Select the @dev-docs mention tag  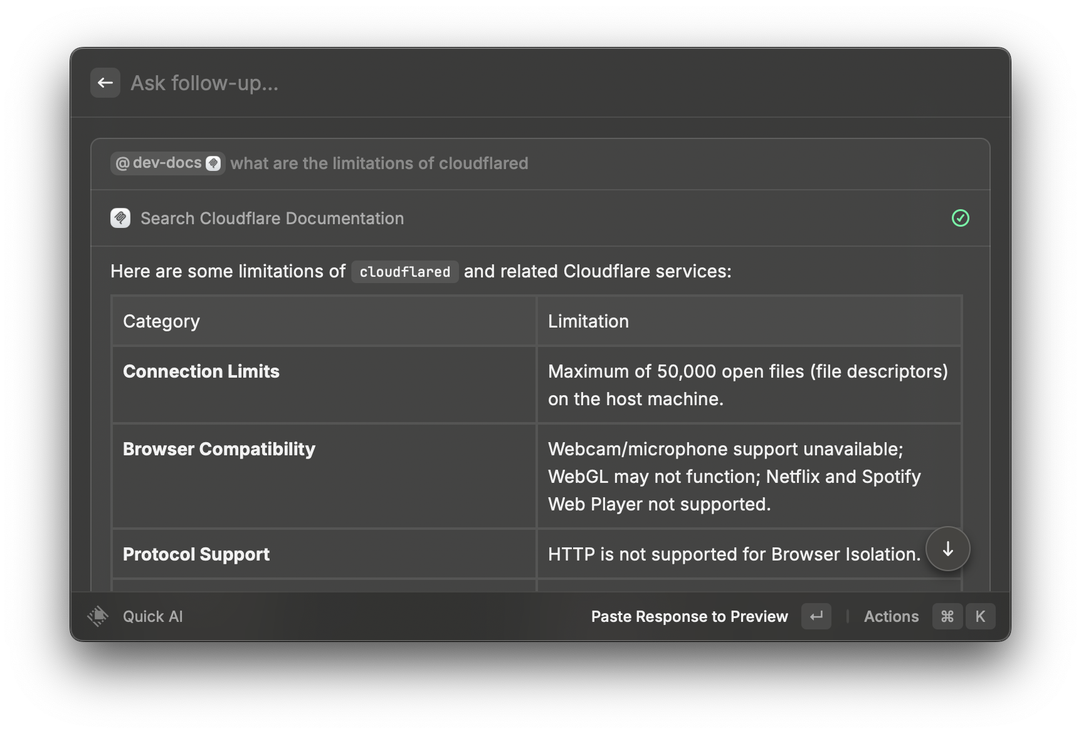(x=167, y=163)
